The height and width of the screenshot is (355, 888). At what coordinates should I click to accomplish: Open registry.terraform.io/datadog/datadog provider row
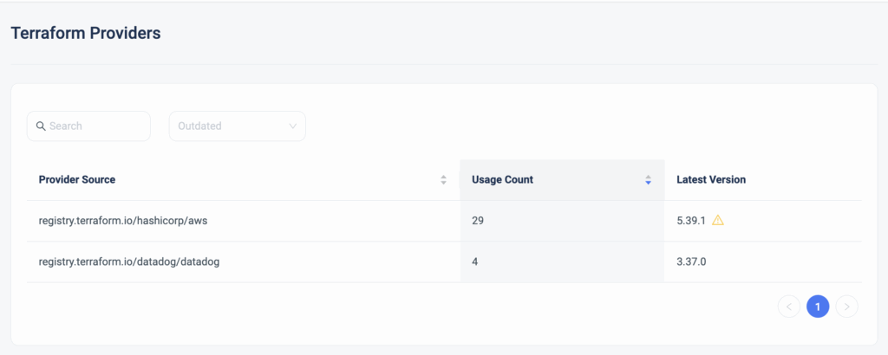click(445, 262)
